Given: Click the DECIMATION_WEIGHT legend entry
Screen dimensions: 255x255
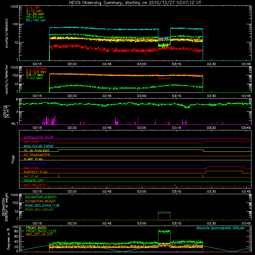Looking at the screenshot, I should [x=40, y=201].
